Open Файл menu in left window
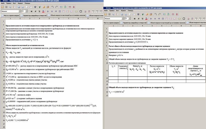Image resolution: width=206 pixels, height=129 pixels. click(3, 3)
